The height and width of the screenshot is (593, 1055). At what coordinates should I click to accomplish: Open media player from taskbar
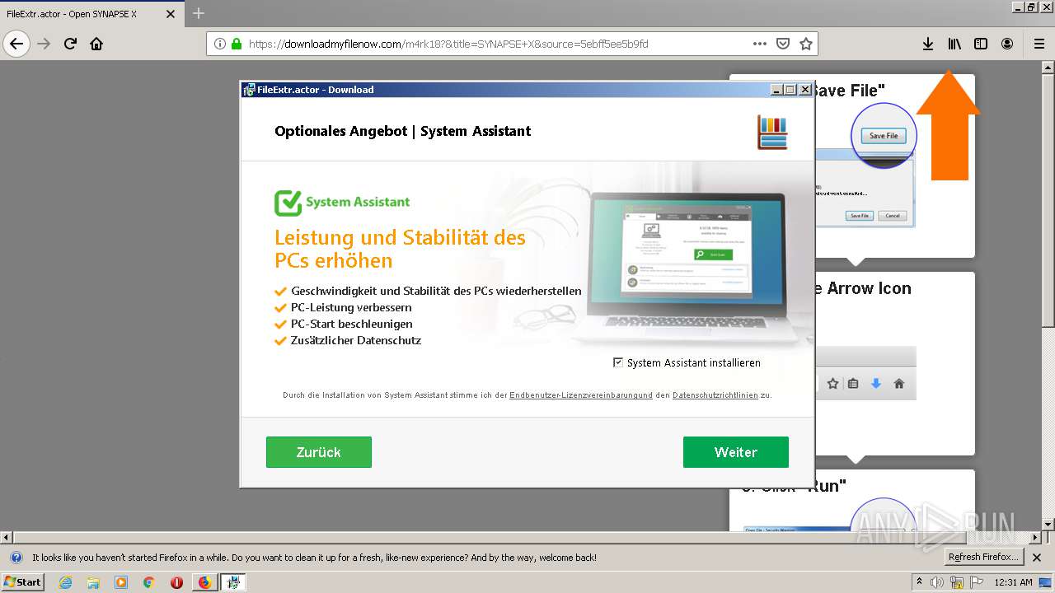pos(121,582)
